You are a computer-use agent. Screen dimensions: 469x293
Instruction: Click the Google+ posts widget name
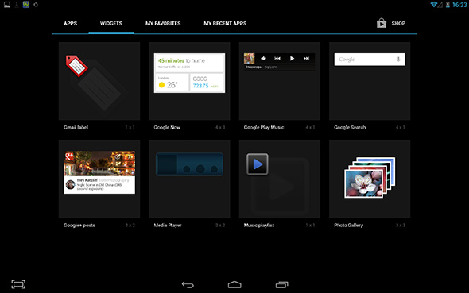pos(79,226)
